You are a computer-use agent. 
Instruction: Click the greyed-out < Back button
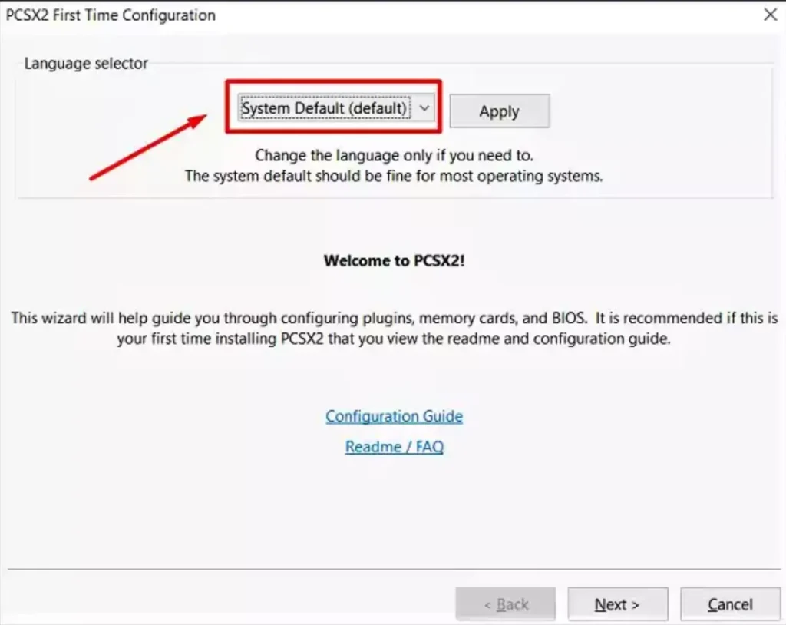505,604
